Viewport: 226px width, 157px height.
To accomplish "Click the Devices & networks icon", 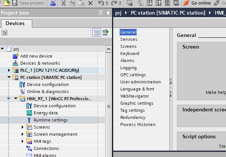I will point(15,63).
